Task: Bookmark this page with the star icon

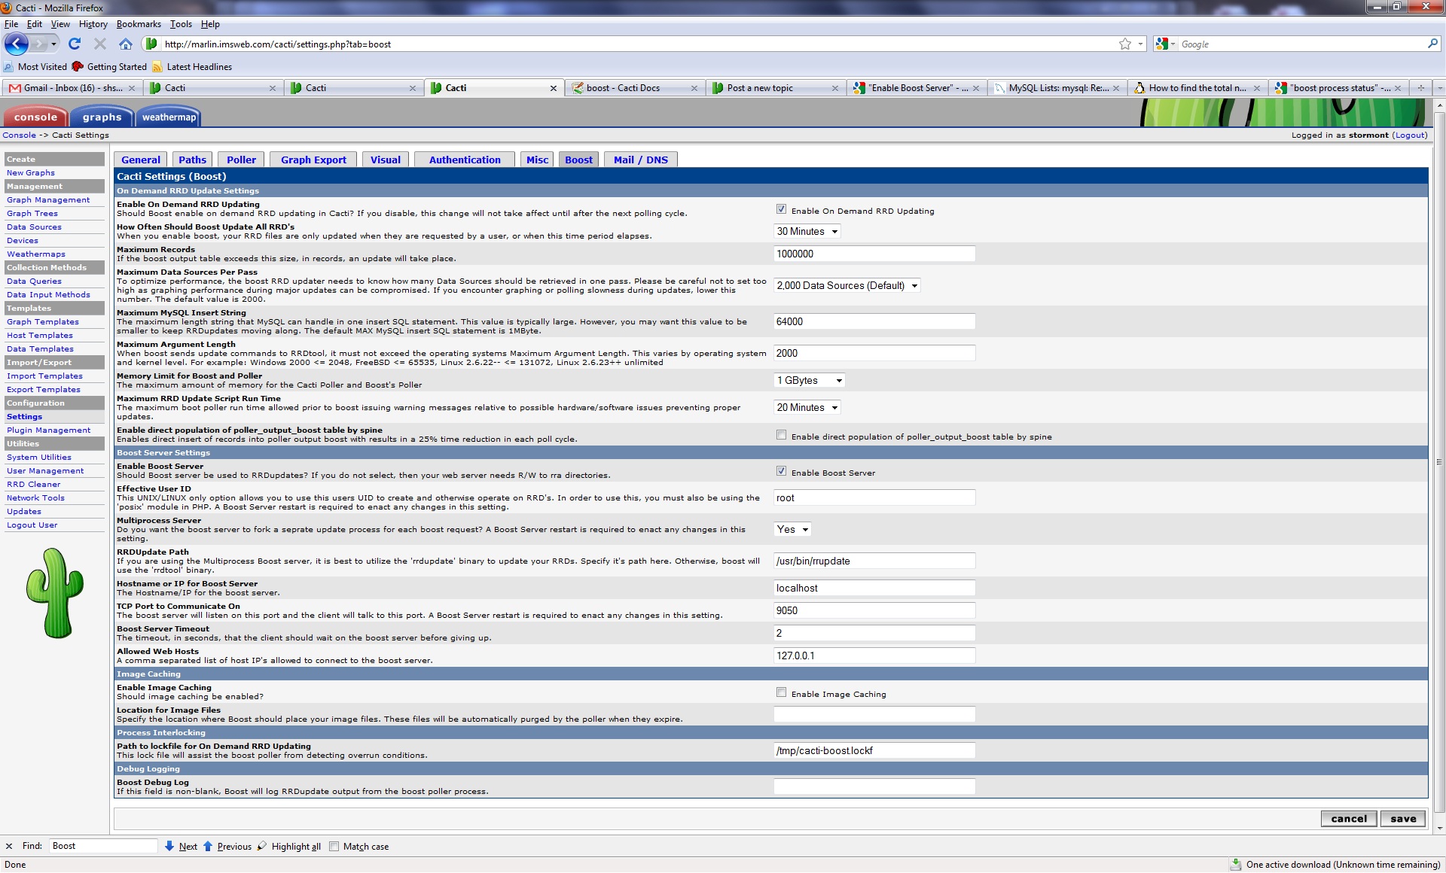Action: click(1125, 44)
